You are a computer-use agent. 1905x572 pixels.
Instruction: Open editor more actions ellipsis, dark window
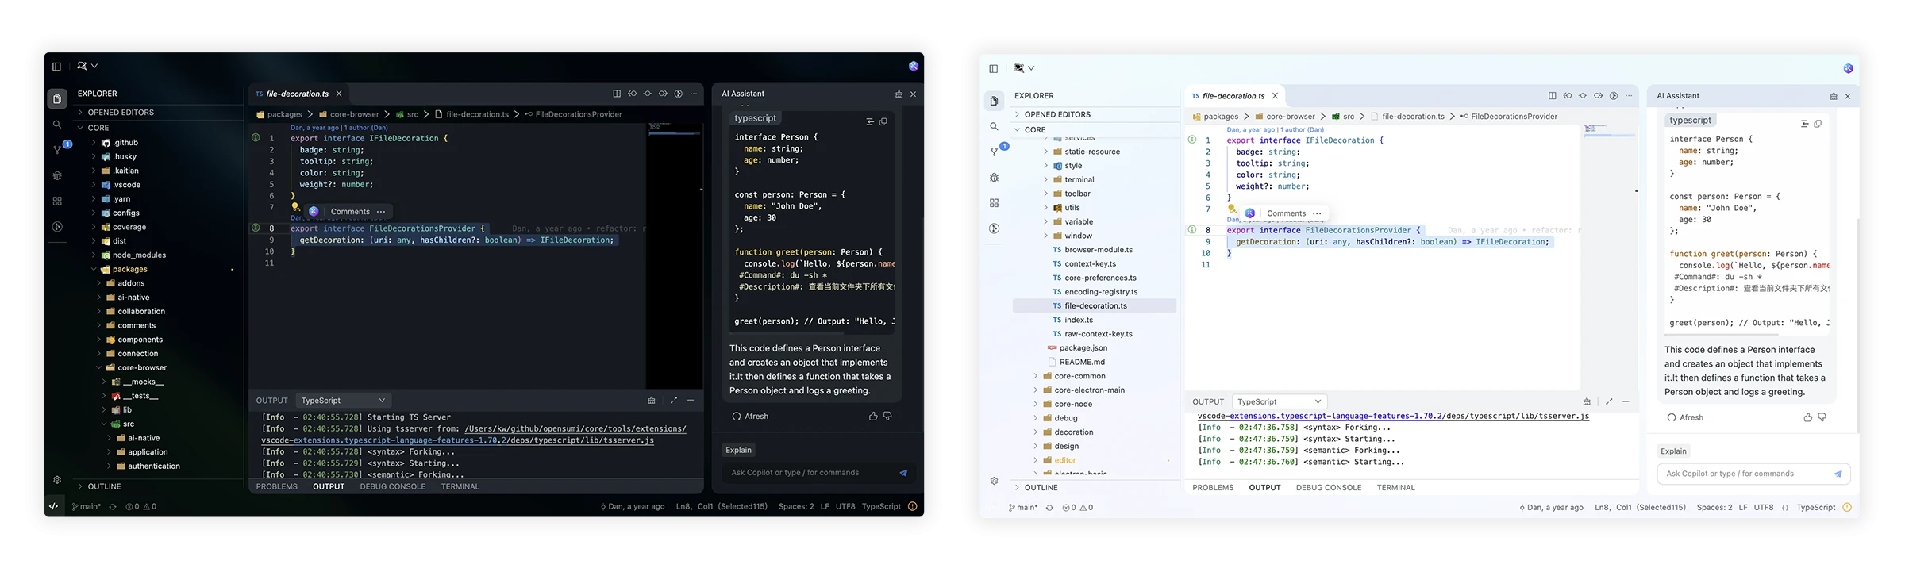tap(694, 94)
